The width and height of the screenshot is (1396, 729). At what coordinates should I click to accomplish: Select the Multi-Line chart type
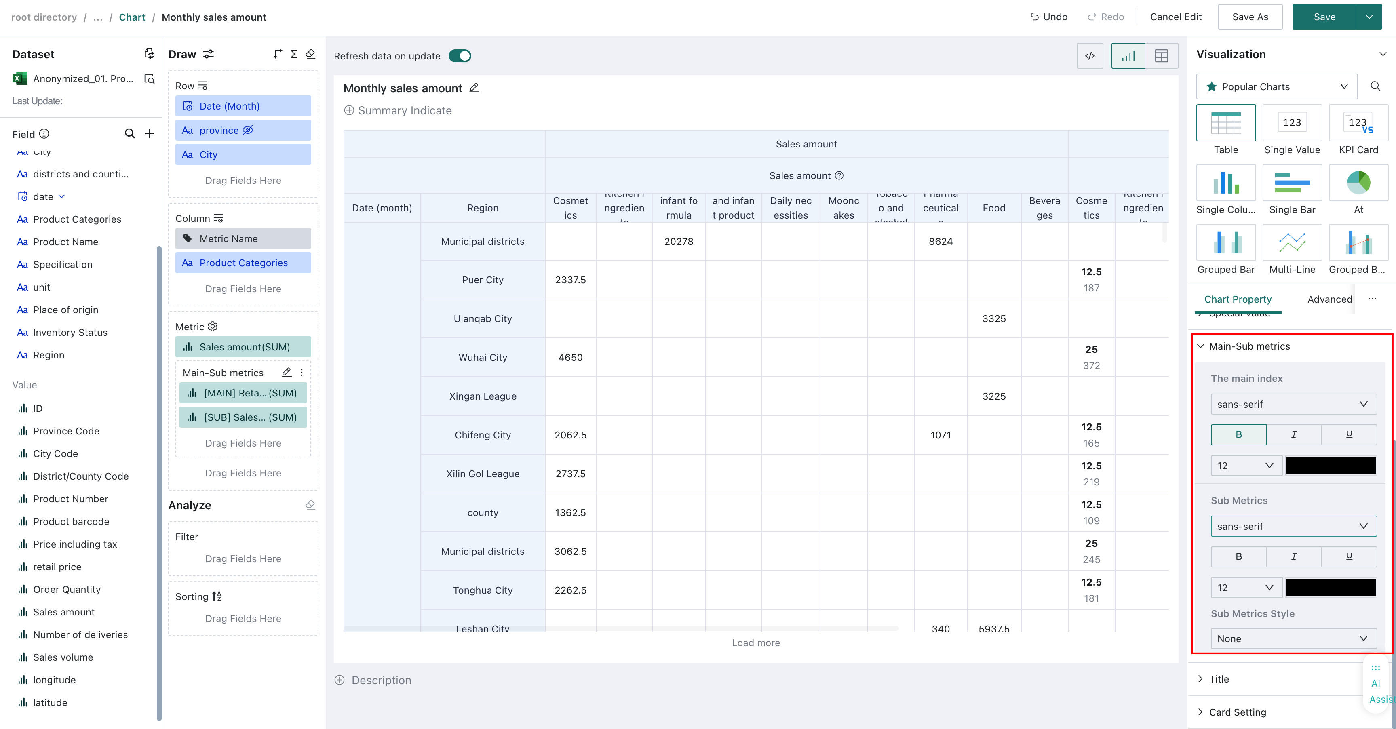tap(1292, 249)
